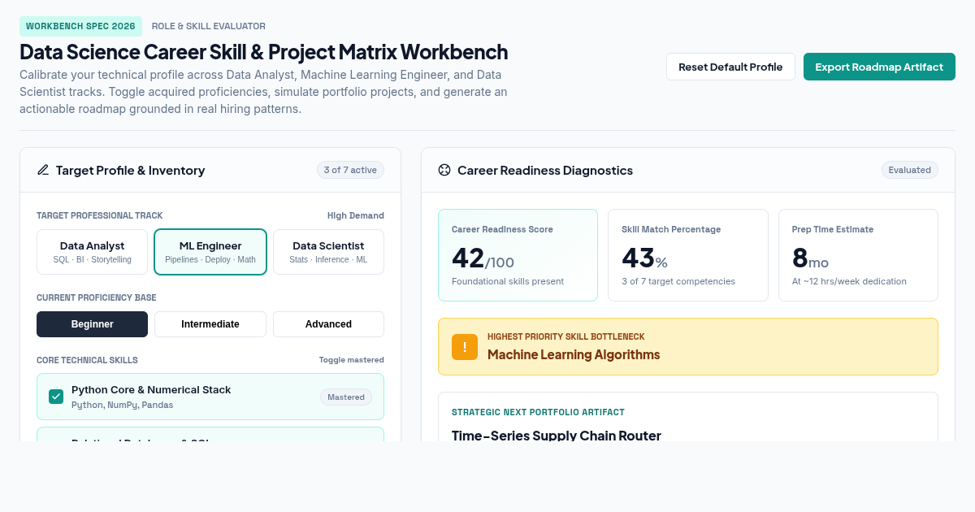Set proficiency base to Intermediate
975x512 pixels.
click(210, 324)
